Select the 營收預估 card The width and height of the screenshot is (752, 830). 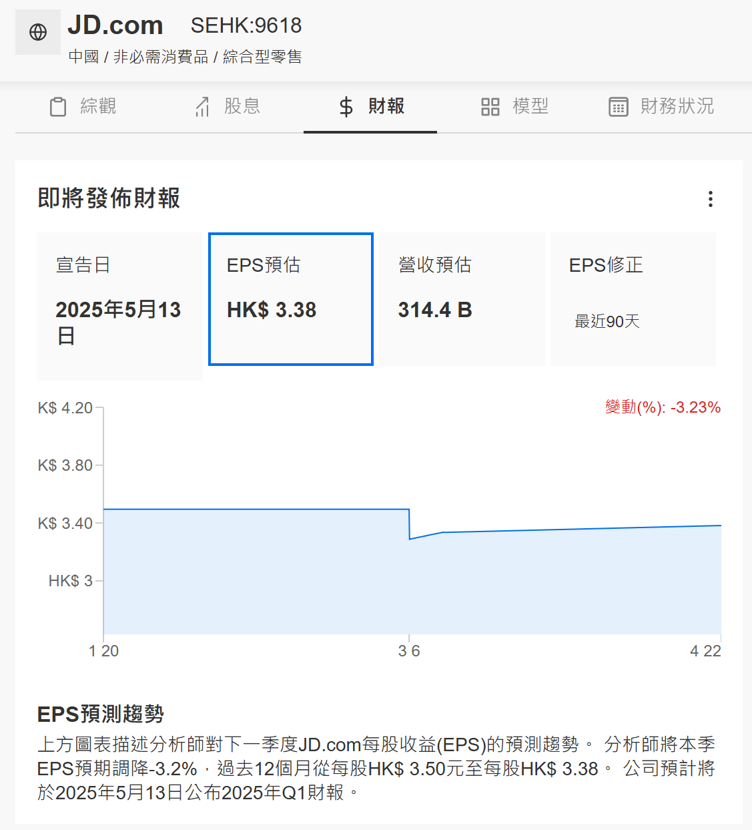coord(462,299)
